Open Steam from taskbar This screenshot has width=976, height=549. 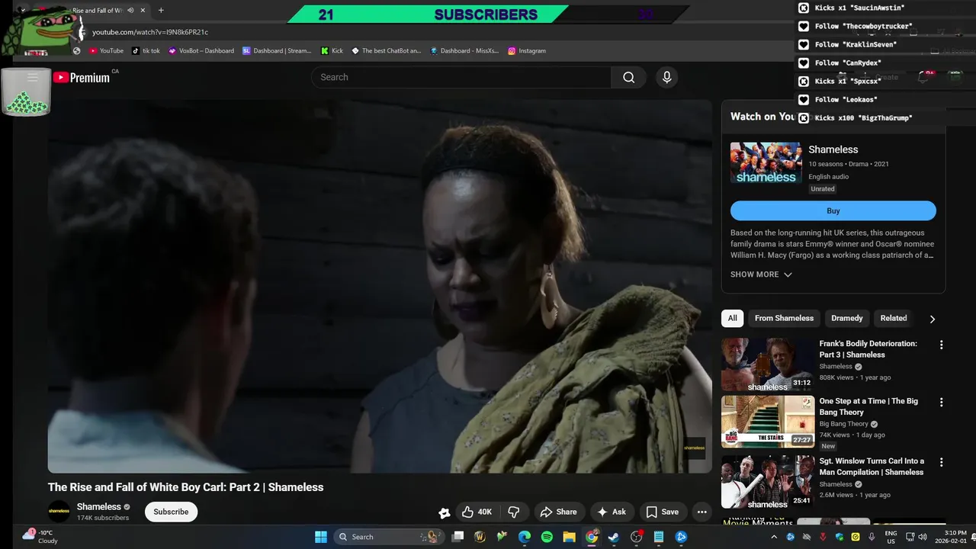[614, 537]
